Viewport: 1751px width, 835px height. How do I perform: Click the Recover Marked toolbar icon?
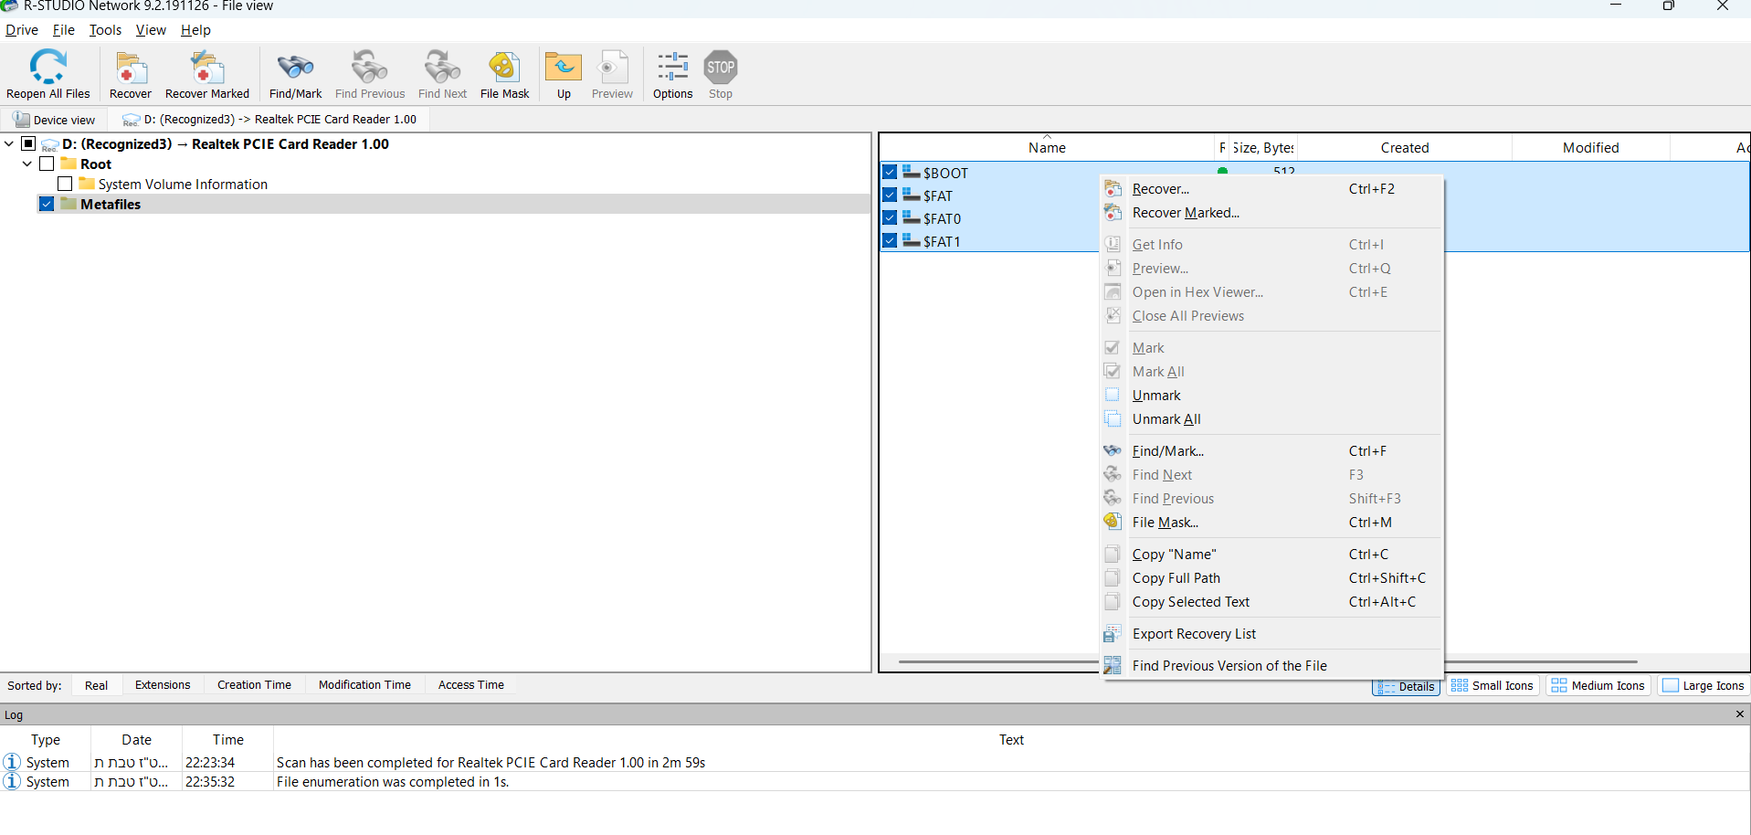point(206,68)
